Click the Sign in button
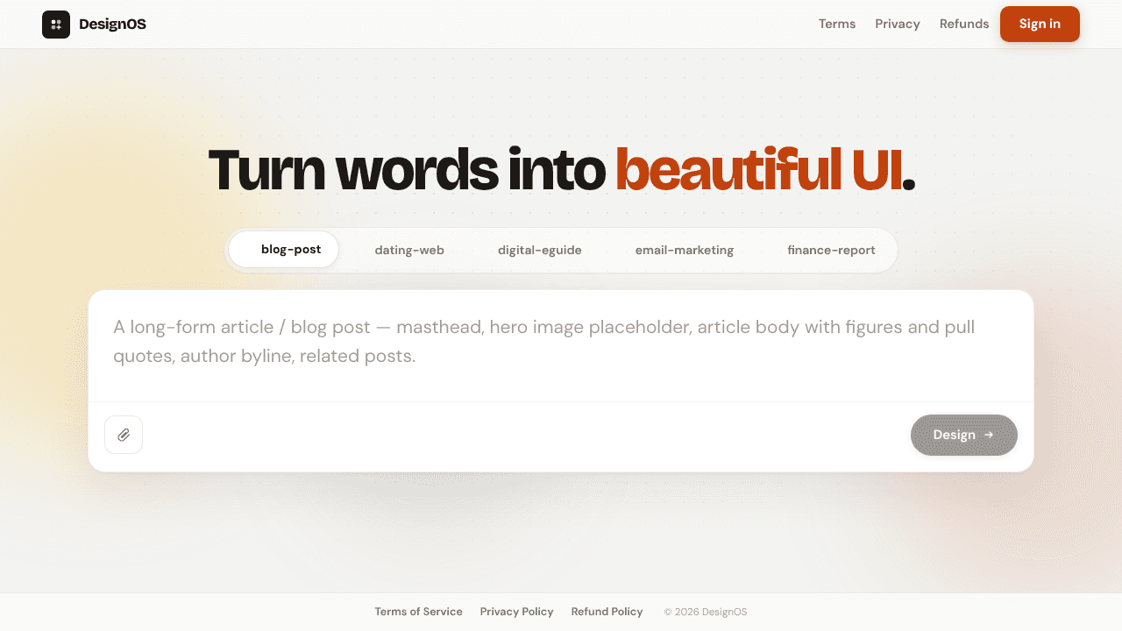The height and width of the screenshot is (631, 1122). pyautogui.click(x=1040, y=24)
